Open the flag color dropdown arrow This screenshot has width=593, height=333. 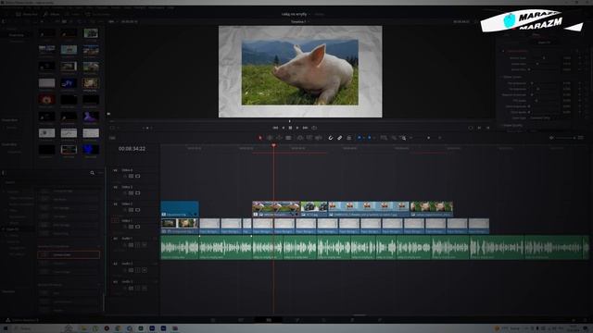tap(363, 138)
